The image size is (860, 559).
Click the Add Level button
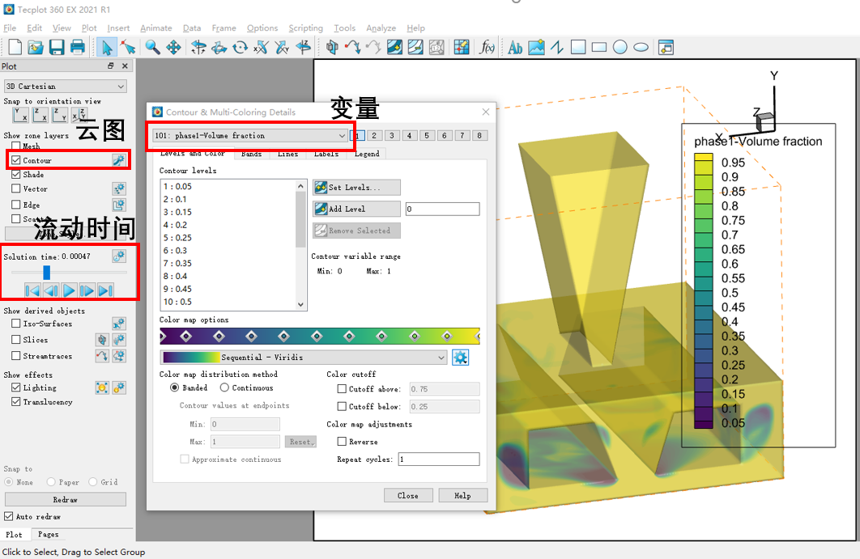(356, 209)
